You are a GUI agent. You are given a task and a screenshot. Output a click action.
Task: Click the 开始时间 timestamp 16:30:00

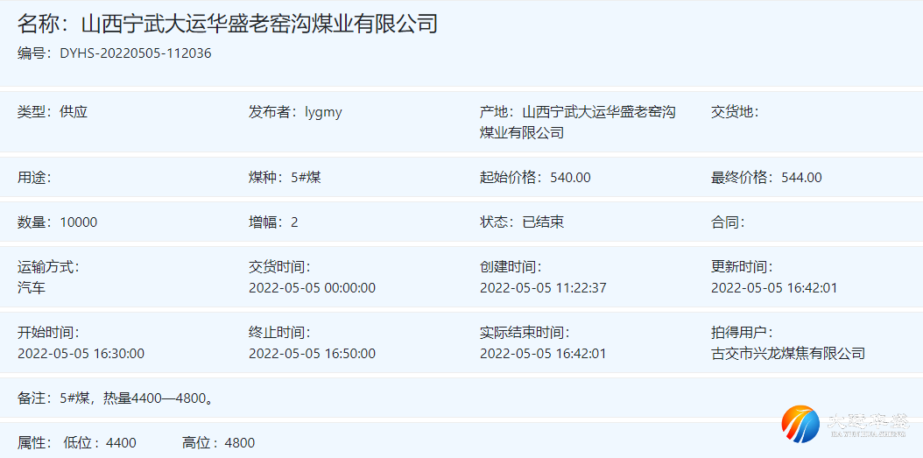click(x=81, y=354)
